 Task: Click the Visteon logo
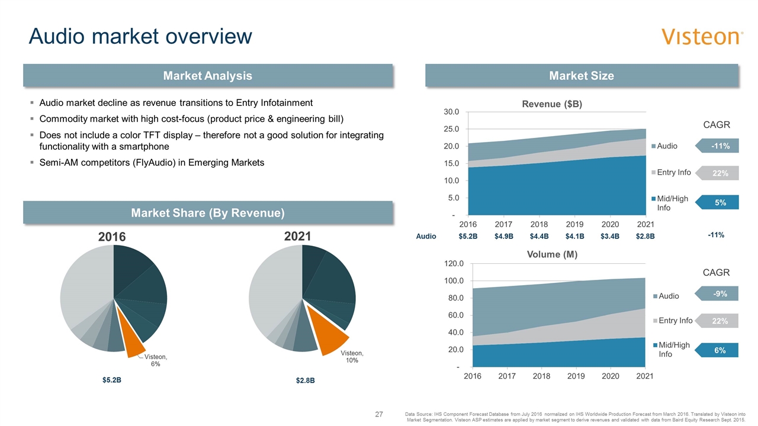(x=702, y=37)
